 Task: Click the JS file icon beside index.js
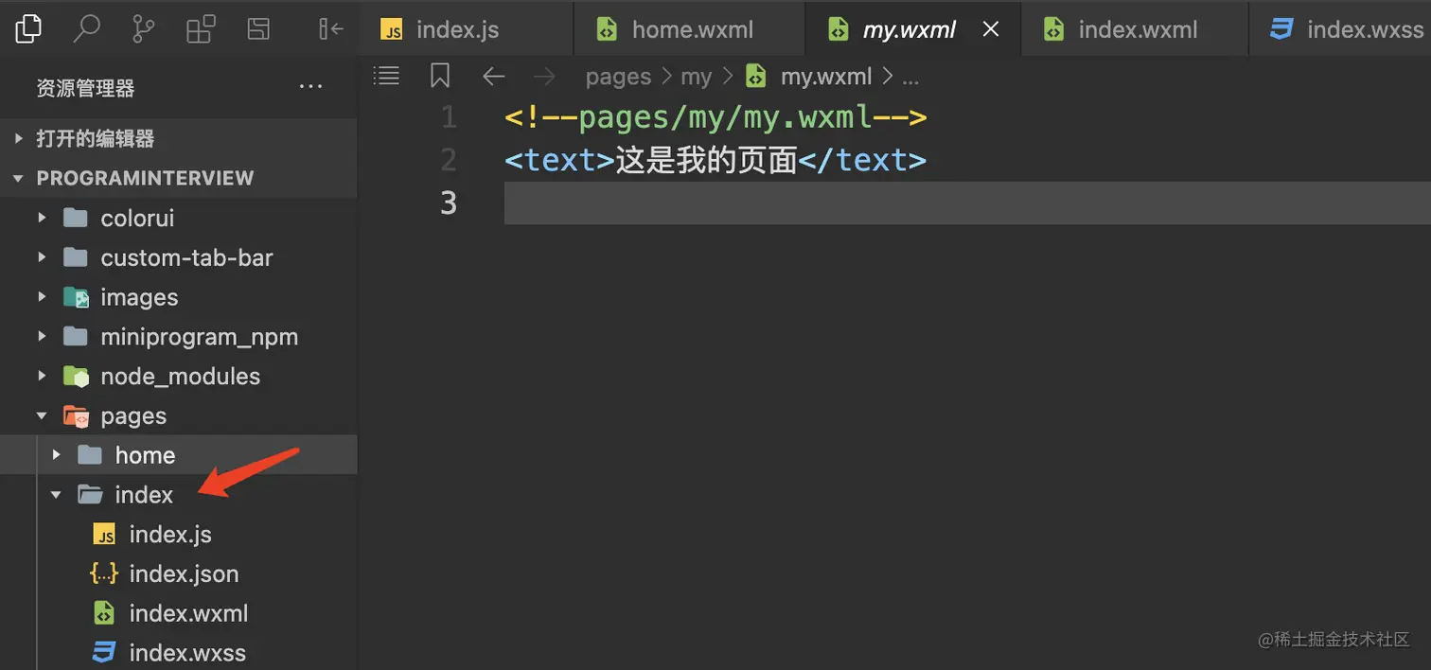pyautogui.click(x=104, y=535)
